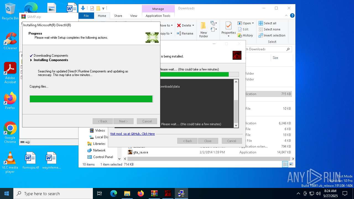
Task: Expand Open dropdown arrow in ribbon
Action: 253,23
